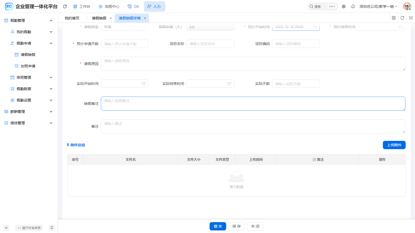
Task: Click the user avatar
Action: (x=407, y=6)
